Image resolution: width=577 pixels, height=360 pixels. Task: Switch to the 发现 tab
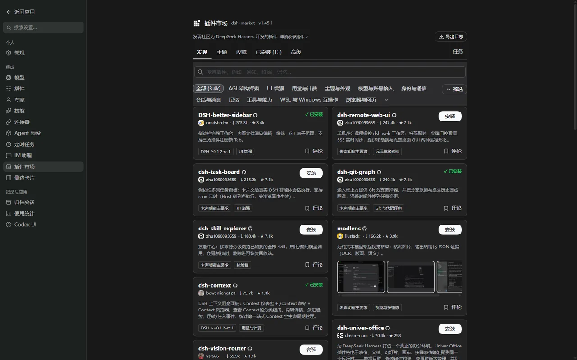click(x=202, y=52)
